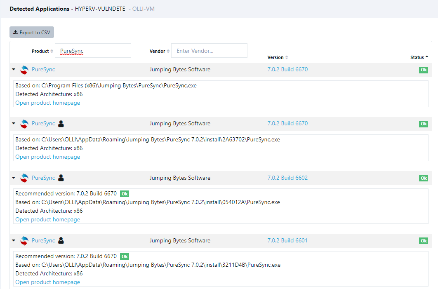Click the Product column header label
438x289 pixels.
tap(40, 51)
